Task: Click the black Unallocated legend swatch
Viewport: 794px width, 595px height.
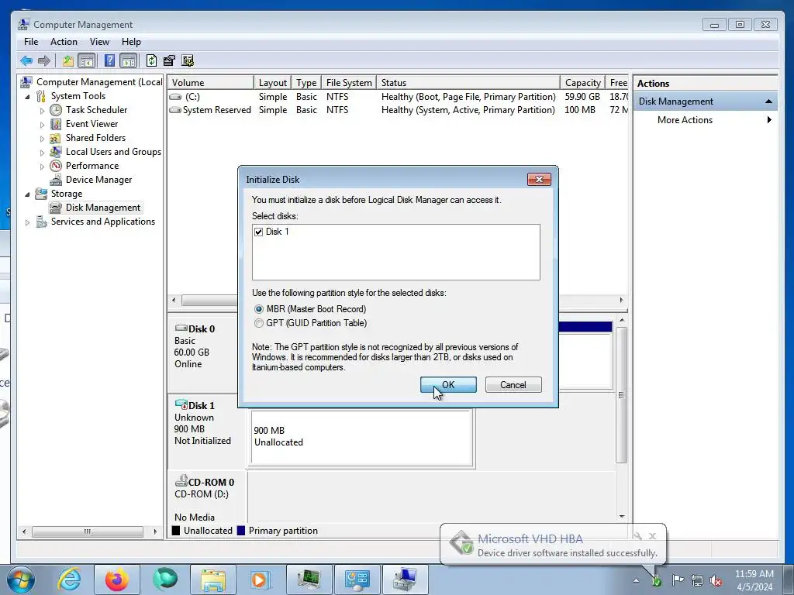Action: (176, 530)
